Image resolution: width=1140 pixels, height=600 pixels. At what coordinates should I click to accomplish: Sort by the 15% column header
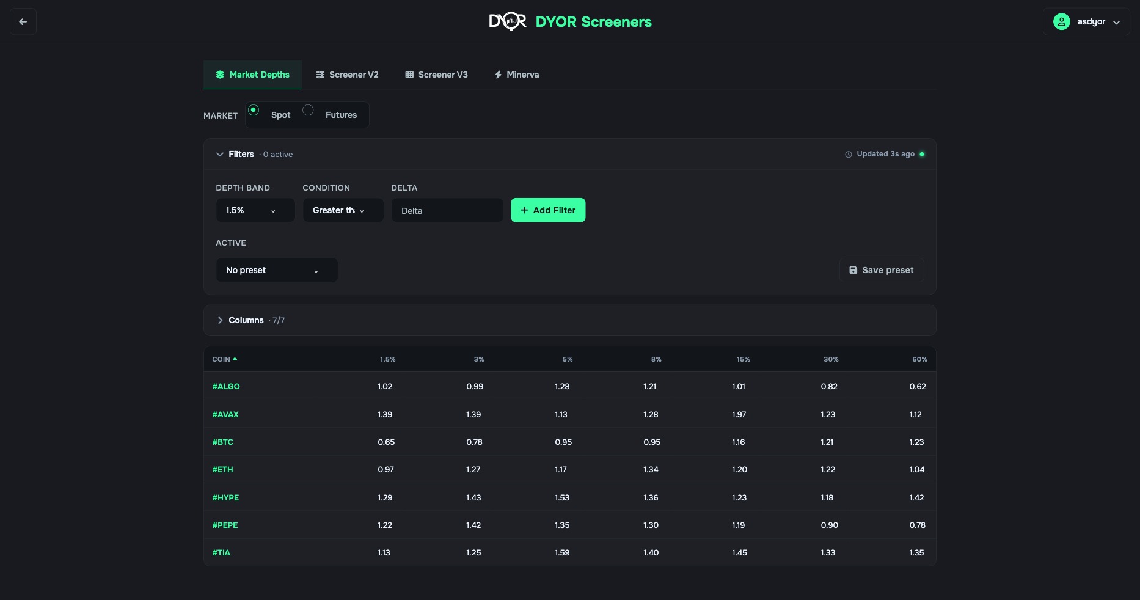click(743, 359)
